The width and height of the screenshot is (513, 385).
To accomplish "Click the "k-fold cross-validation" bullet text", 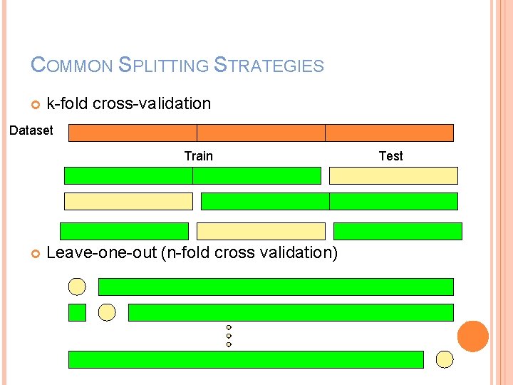I will click(x=128, y=103).
